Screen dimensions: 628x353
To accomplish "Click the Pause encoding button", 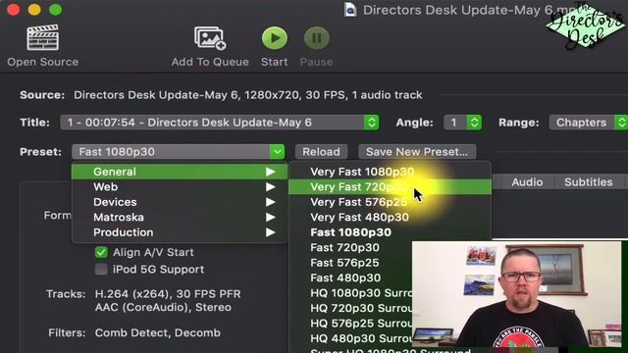I will (316, 38).
